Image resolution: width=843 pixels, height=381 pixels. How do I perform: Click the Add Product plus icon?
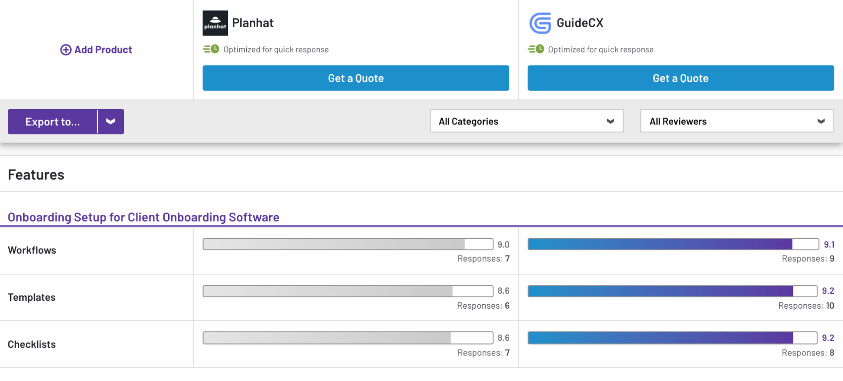pyautogui.click(x=66, y=50)
